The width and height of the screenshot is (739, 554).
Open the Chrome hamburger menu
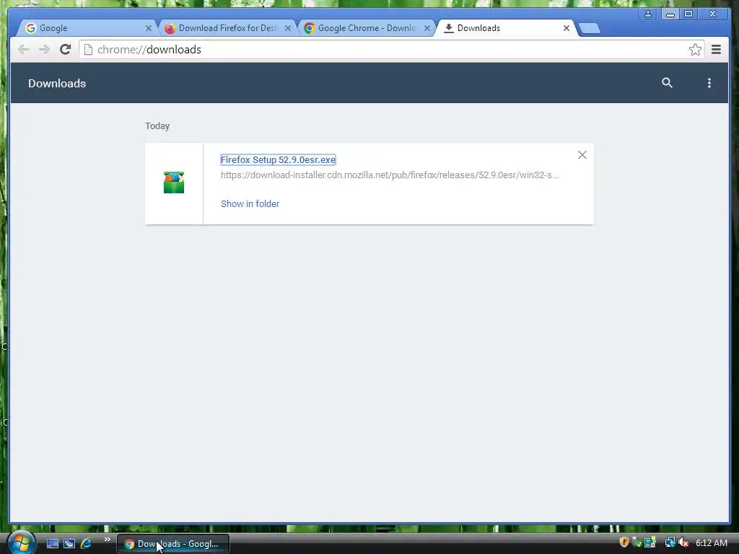click(716, 50)
